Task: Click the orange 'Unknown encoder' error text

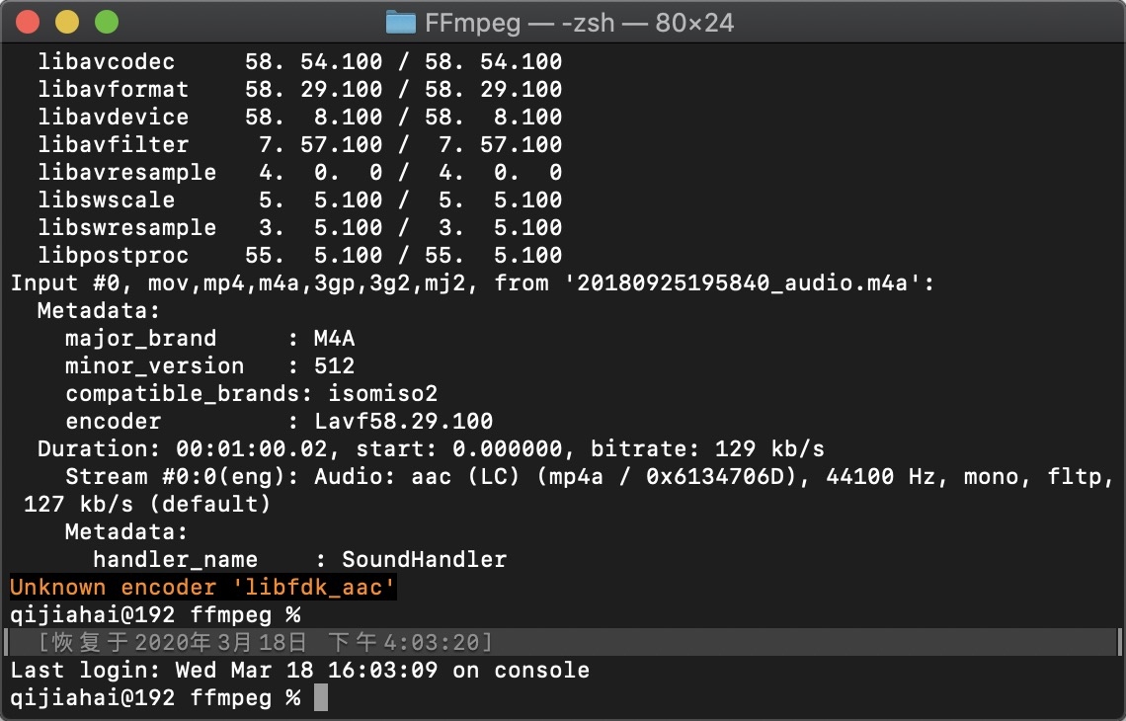Action: pyautogui.click(x=203, y=588)
